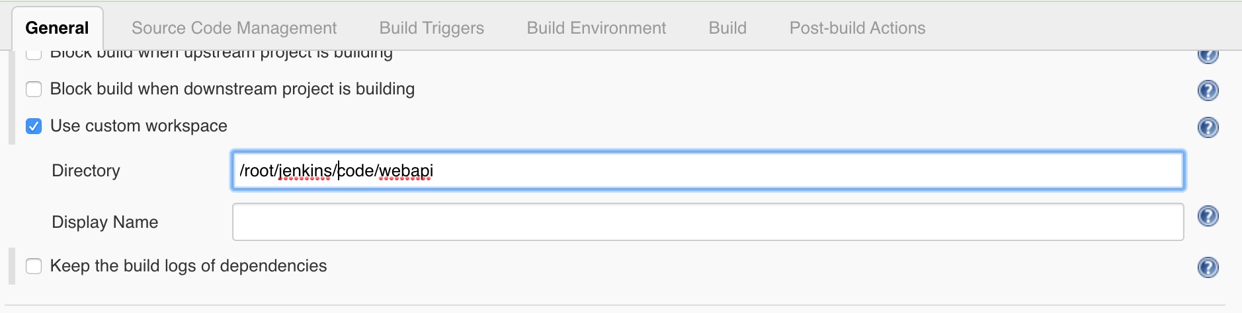This screenshot has width=1242, height=313.
Task: Open the Source Code Management tab
Action: point(234,28)
